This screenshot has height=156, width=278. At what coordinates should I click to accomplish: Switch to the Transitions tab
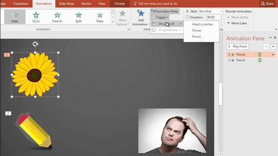click(x=21, y=3)
